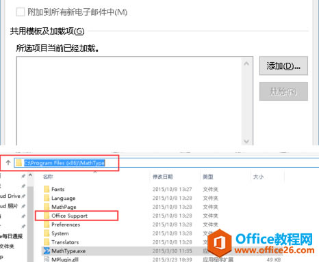The image size is (319, 262).
Task: Click the address bar path C:\Program Files (x86)\MathType
Action: (x=64, y=163)
